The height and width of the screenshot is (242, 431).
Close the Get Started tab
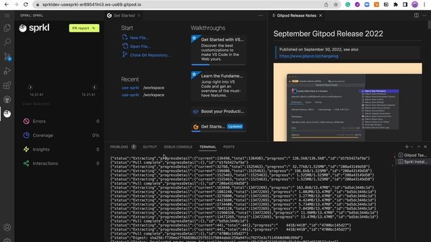(139, 15)
